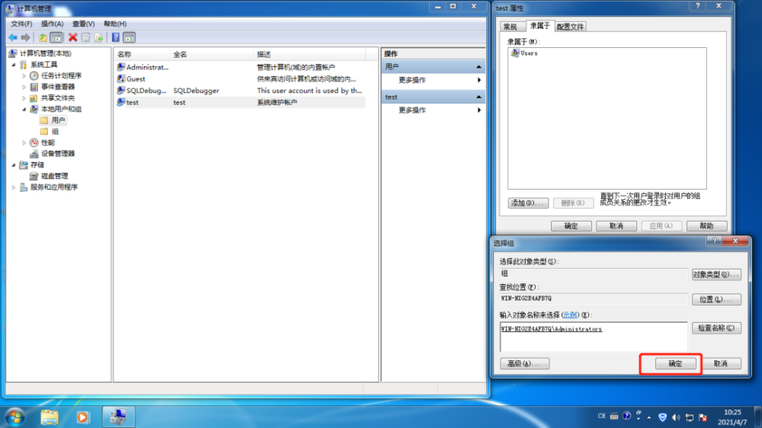Click the Forward arrow in the toolbar
Viewport: 762px width, 428px height.
[x=26, y=37]
